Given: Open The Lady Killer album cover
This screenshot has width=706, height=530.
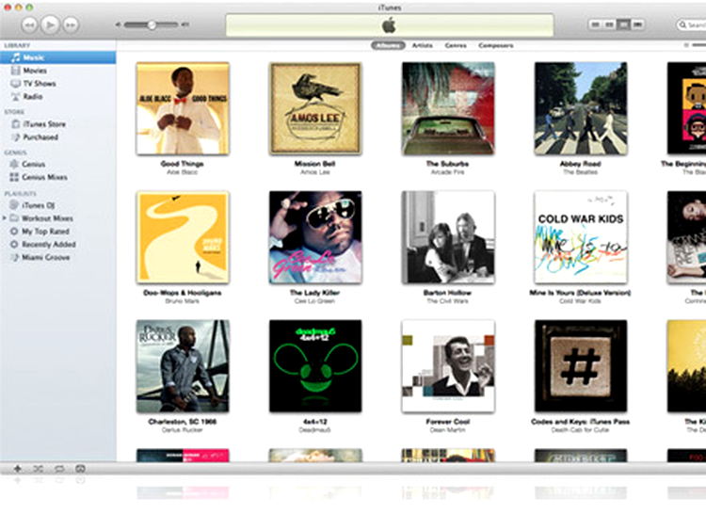Looking at the screenshot, I should tap(315, 237).
